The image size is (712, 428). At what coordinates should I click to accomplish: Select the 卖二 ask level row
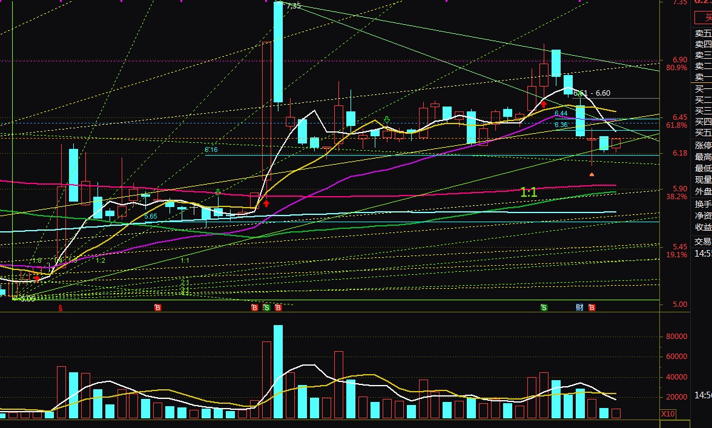703,66
